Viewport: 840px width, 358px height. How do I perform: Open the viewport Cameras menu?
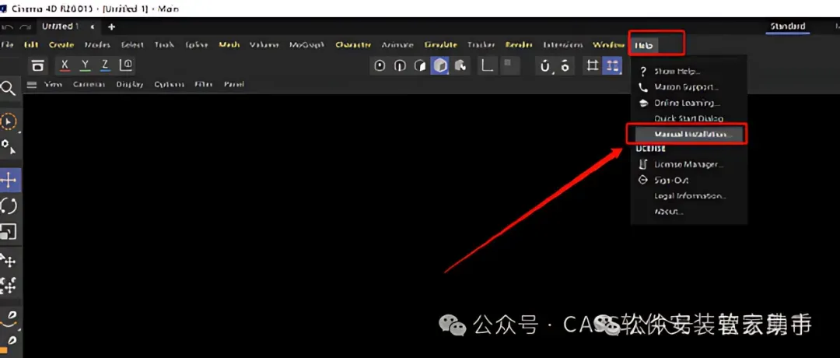pyautogui.click(x=89, y=85)
